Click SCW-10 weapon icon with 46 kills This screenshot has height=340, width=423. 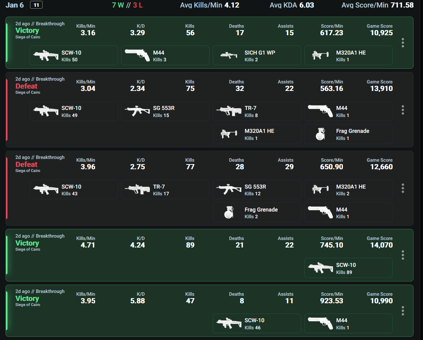click(229, 323)
